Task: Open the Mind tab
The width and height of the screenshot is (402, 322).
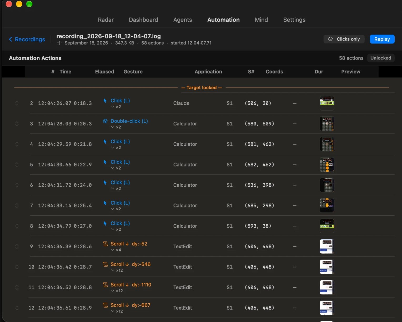Action: click(x=261, y=20)
